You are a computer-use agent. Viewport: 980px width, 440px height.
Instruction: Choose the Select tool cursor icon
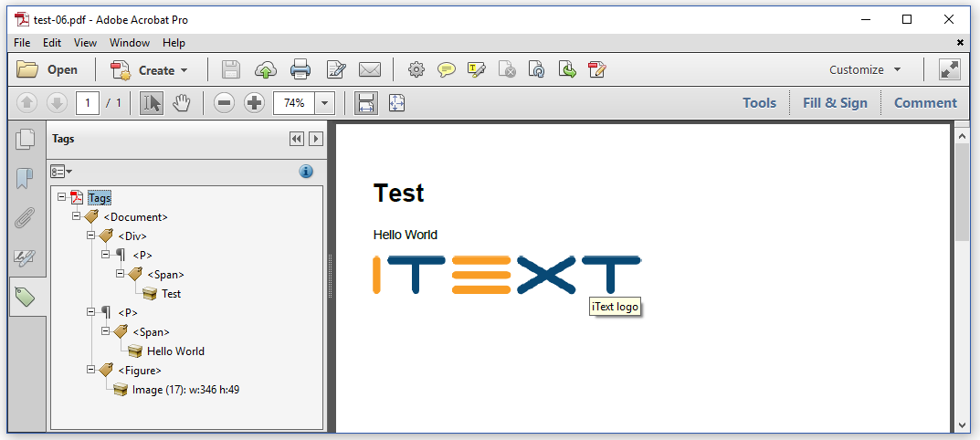[x=152, y=103]
